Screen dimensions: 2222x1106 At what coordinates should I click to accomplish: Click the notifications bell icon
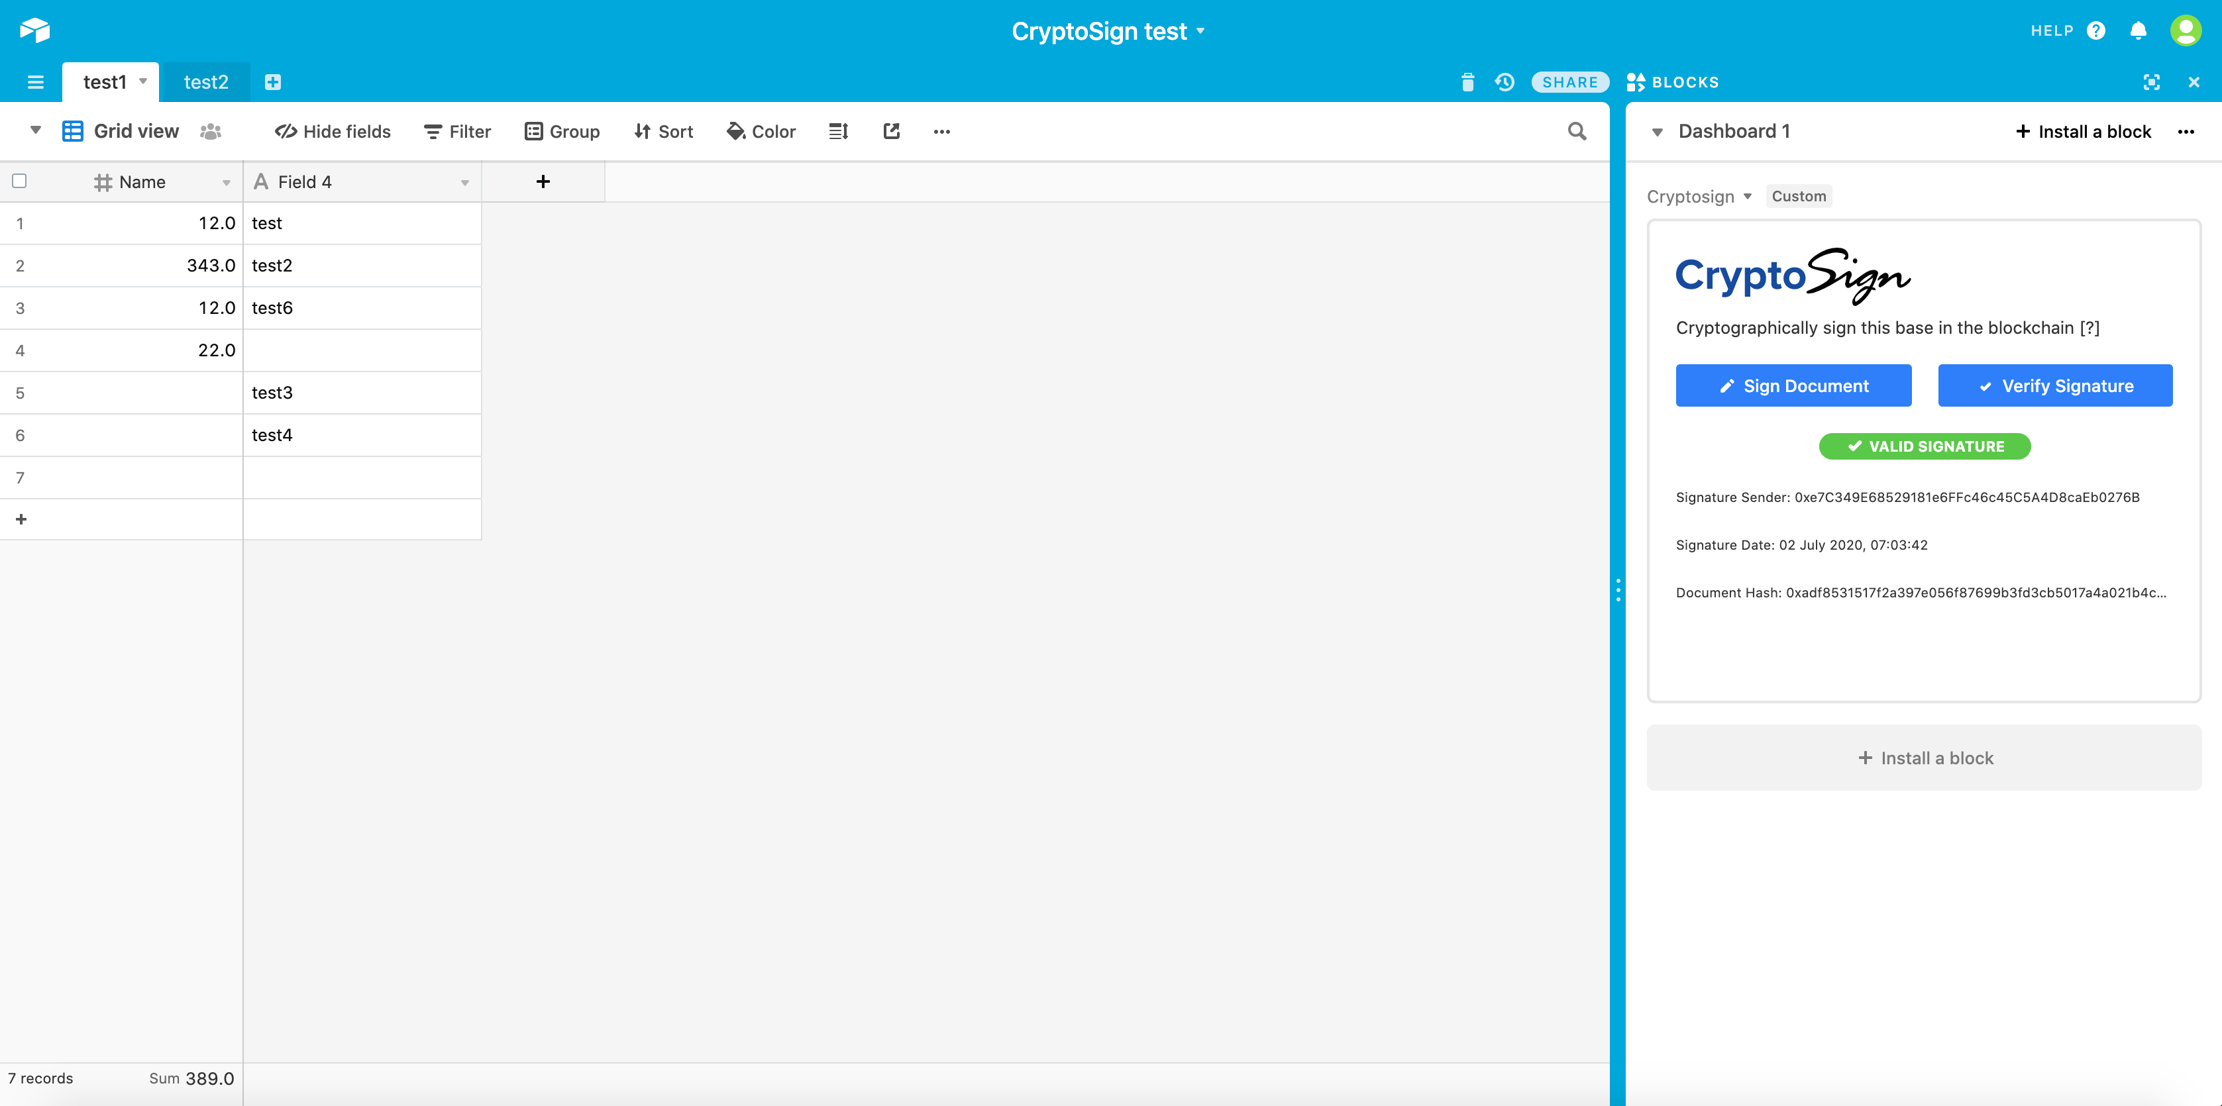coord(2137,31)
